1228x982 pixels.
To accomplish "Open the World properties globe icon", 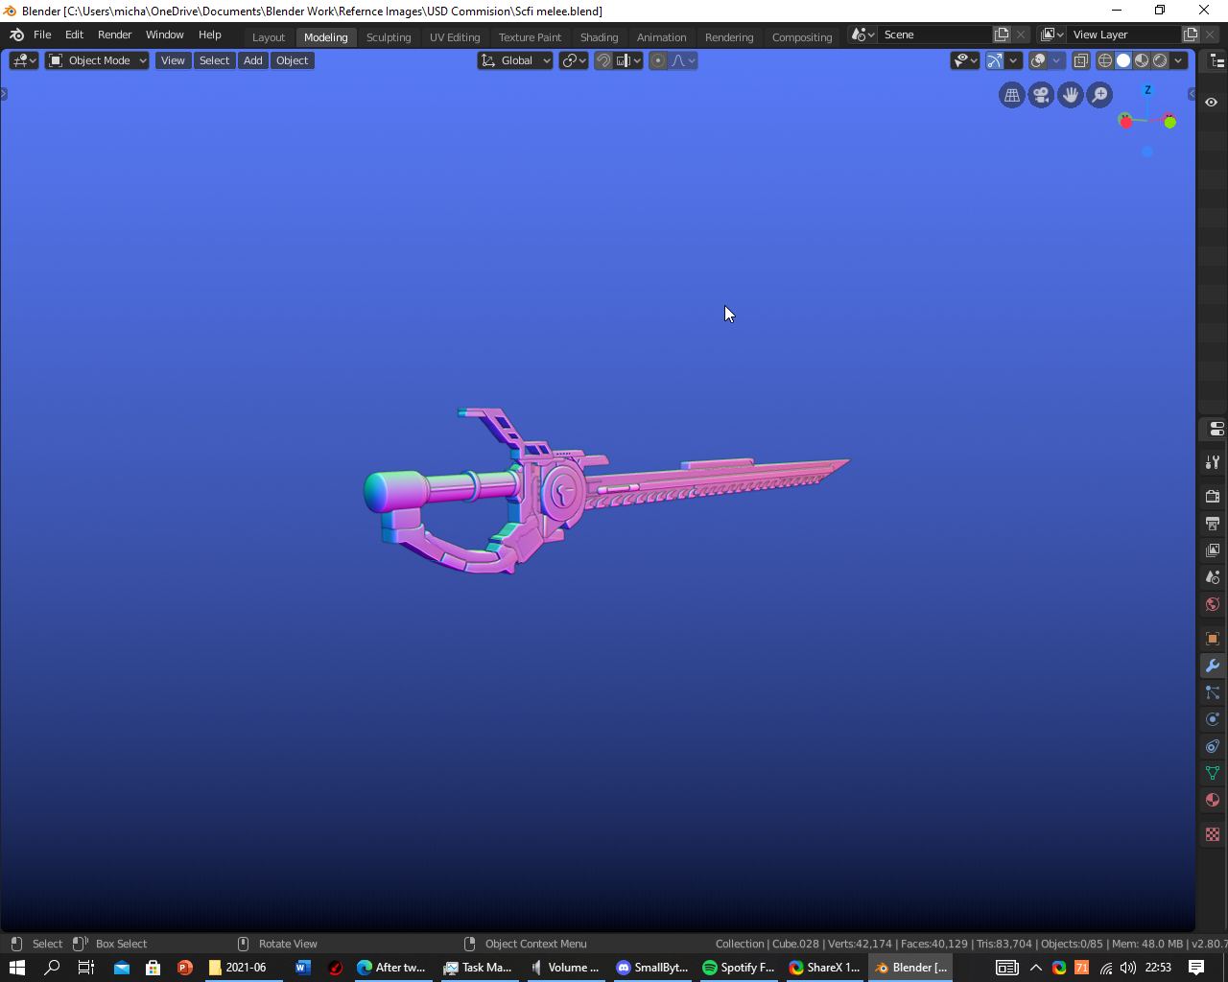I will click(x=1213, y=604).
